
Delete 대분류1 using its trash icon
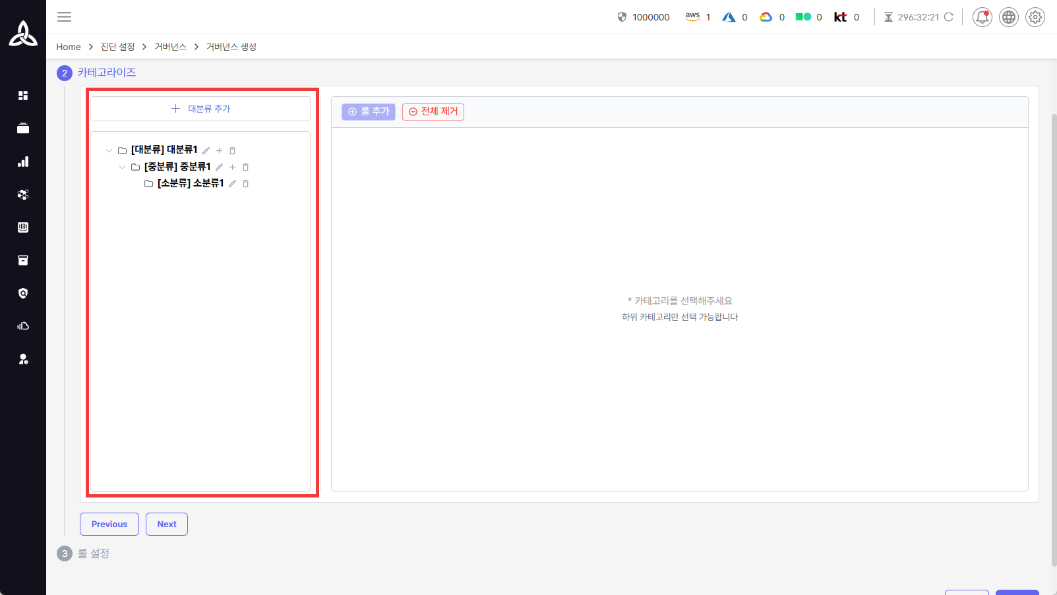[232, 151]
